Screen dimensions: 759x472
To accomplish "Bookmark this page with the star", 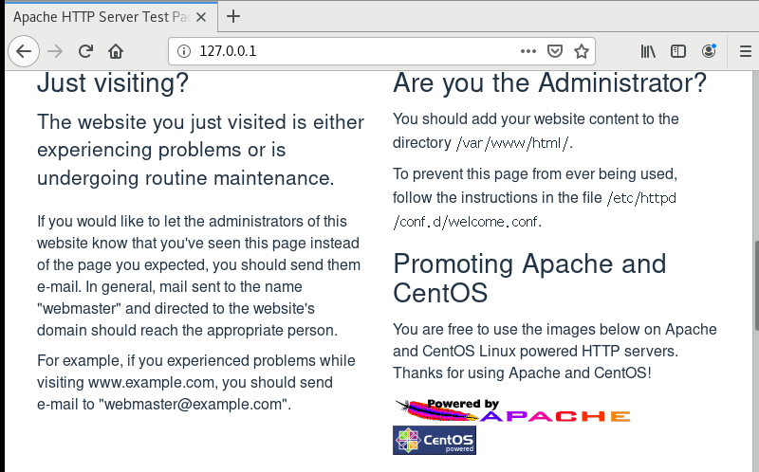I will pos(582,51).
